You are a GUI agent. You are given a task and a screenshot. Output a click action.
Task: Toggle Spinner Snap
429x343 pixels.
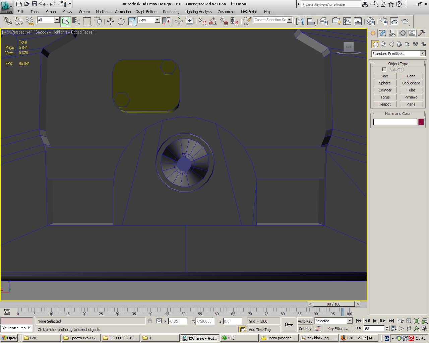(x=234, y=21)
